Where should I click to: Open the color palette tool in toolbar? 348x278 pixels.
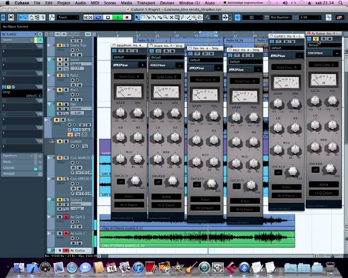pyautogui.click(x=339, y=17)
